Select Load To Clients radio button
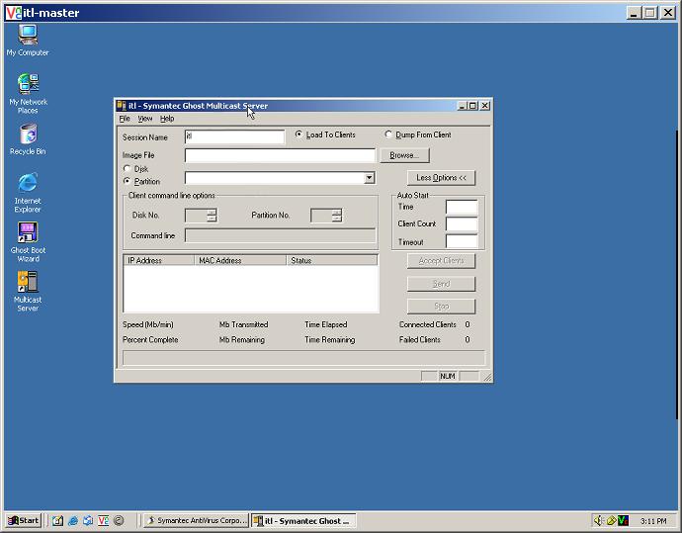Viewport: 682px width, 533px height. 298,134
